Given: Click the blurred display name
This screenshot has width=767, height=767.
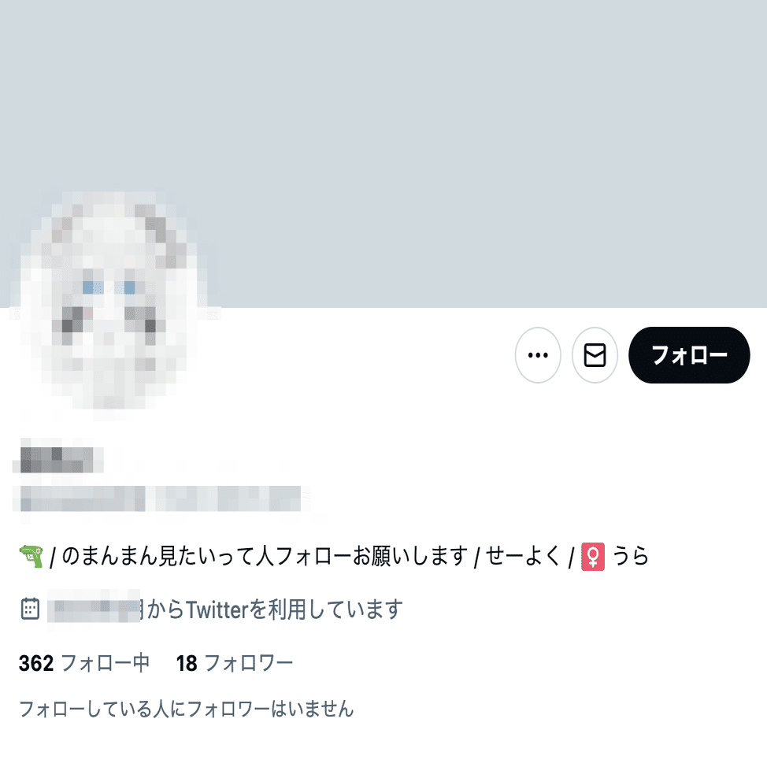Looking at the screenshot, I should point(57,460).
